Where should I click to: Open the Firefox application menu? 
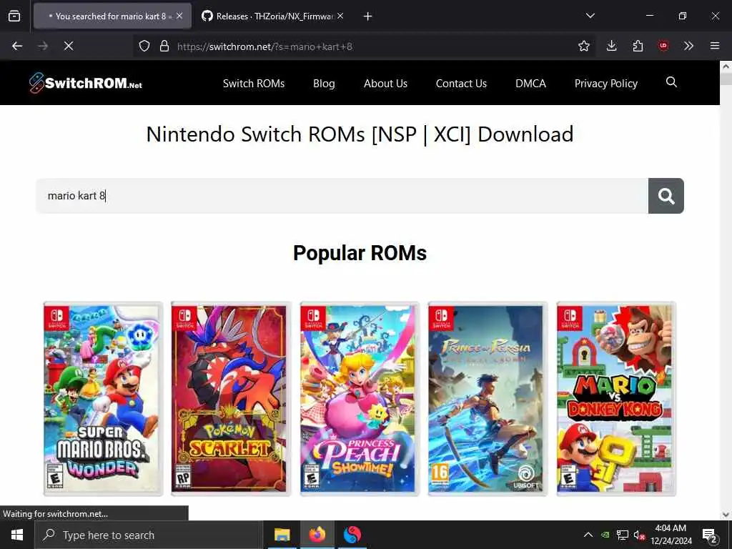715,46
